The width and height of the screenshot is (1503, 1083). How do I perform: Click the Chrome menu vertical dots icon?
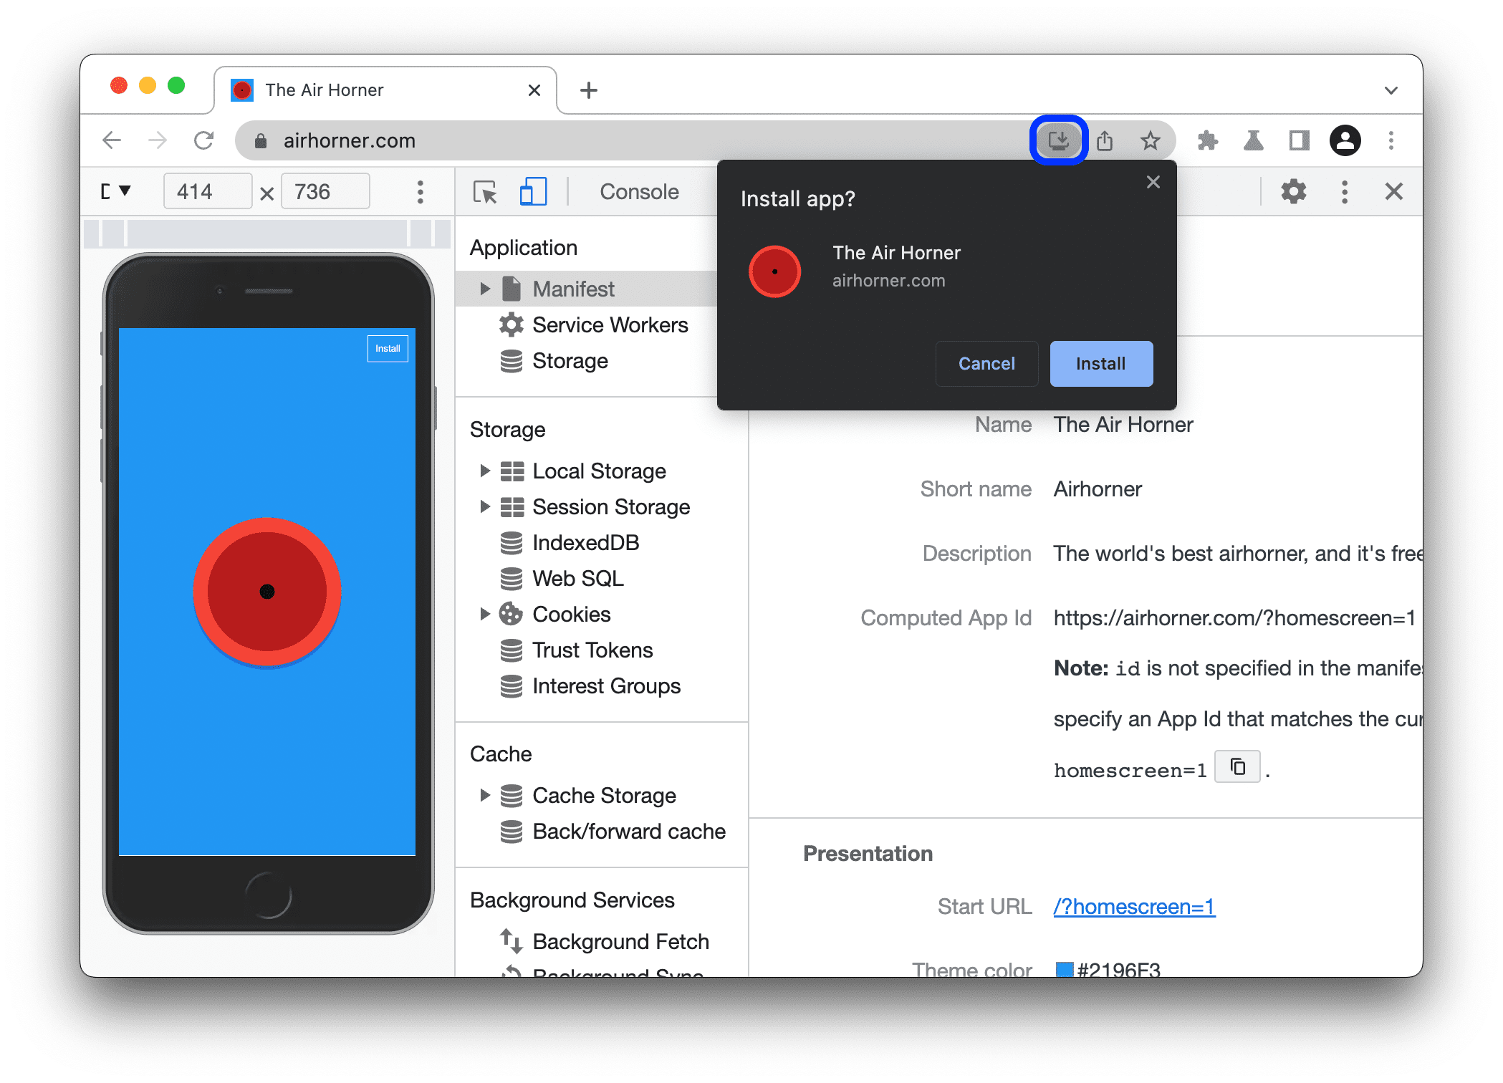(1392, 140)
